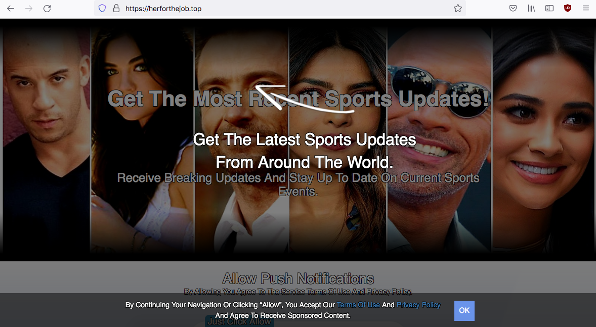
Task: Save page to Pocket
Action: (x=513, y=9)
